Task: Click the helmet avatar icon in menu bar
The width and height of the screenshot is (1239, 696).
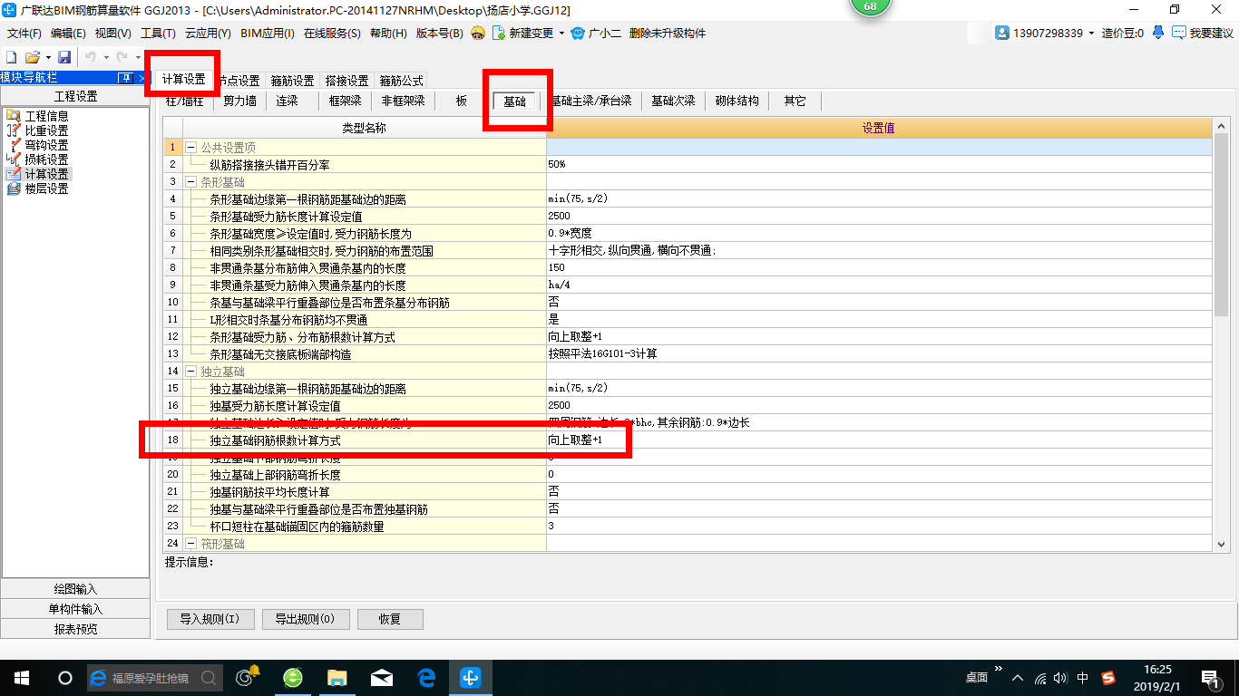Action: coord(477,34)
